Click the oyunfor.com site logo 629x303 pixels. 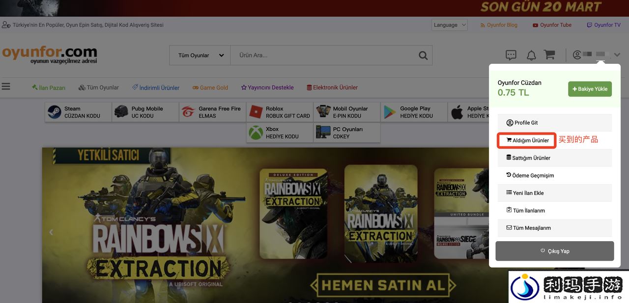[x=50, y=55]
